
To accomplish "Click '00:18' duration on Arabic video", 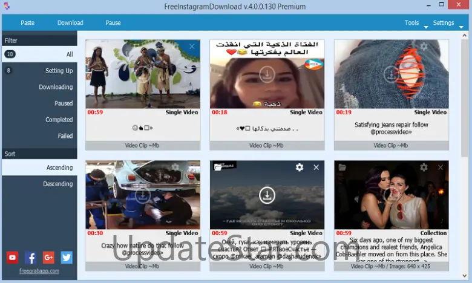I will (x=219, y=112).
